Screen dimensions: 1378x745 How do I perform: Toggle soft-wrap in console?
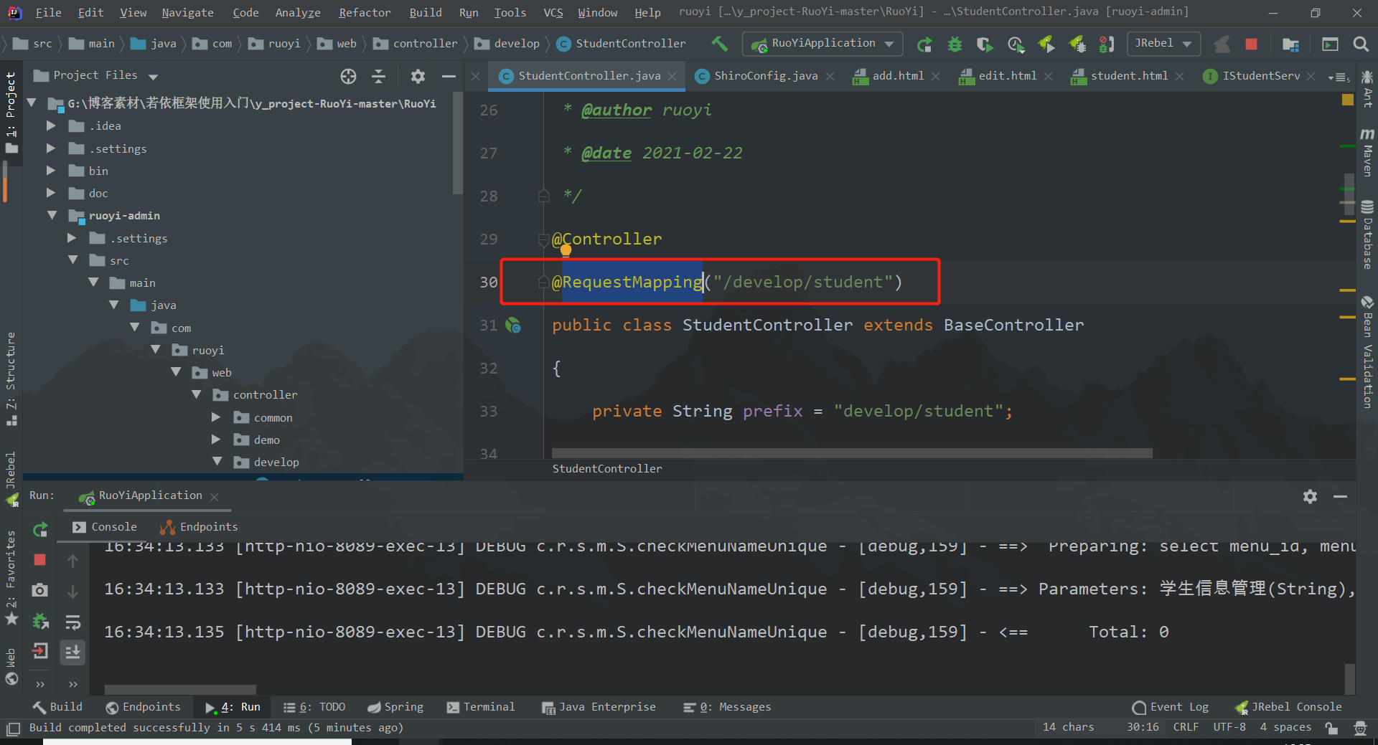coord(72,621)
